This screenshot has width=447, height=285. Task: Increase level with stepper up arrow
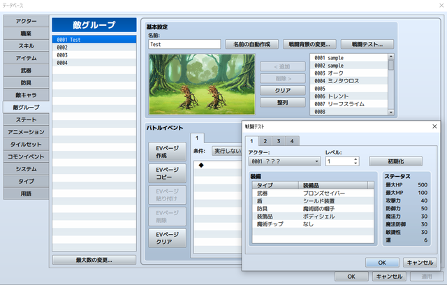tap(356, 159)
